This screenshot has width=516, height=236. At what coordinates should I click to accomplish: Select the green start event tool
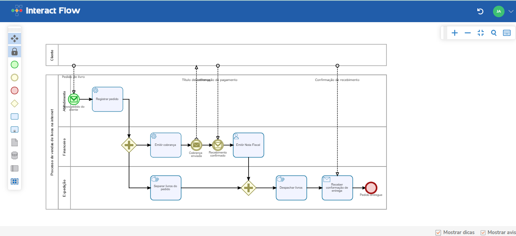pos(15,65)
